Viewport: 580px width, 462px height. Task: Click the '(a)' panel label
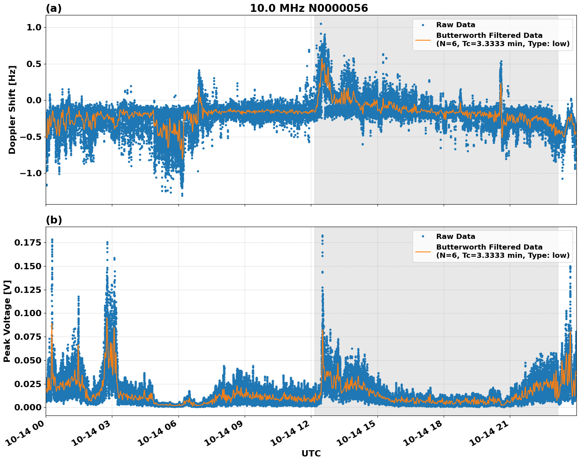[54, 8]
